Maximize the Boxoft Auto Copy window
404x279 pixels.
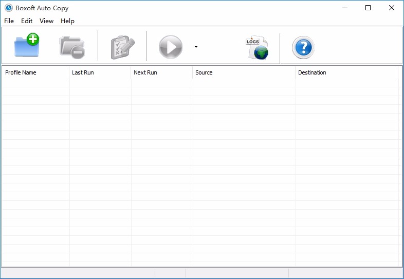tap(368, 8)
